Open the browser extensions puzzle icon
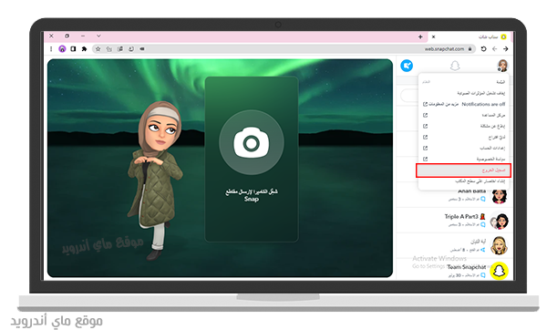Image resolution: width=547 pixels, height=330 pixels. [84, 49]
